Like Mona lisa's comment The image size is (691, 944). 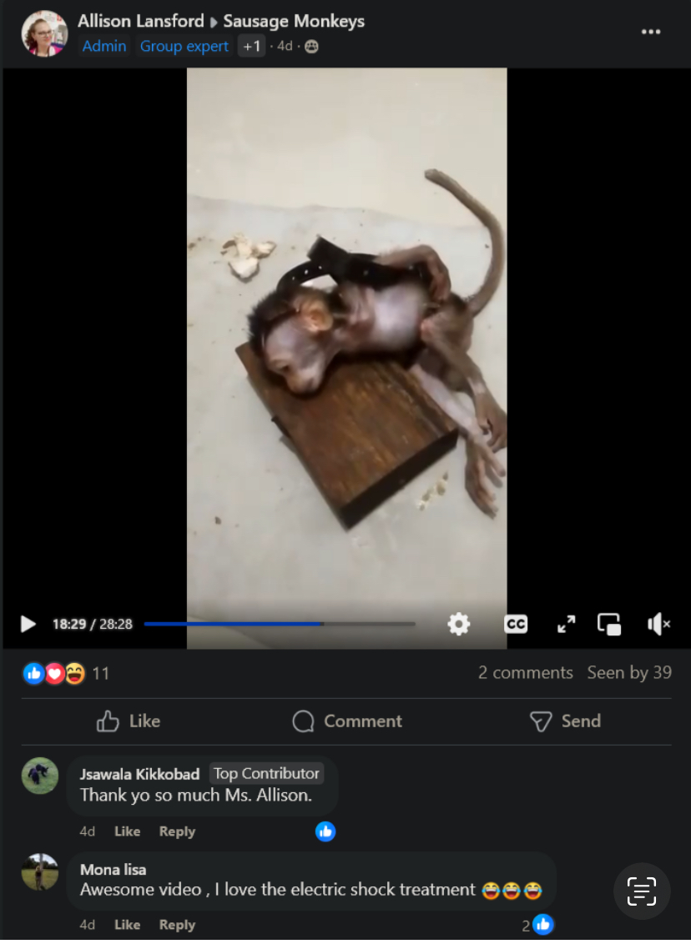[127, 924]
